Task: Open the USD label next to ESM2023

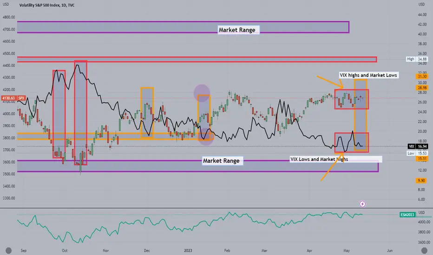Action: 421,212
